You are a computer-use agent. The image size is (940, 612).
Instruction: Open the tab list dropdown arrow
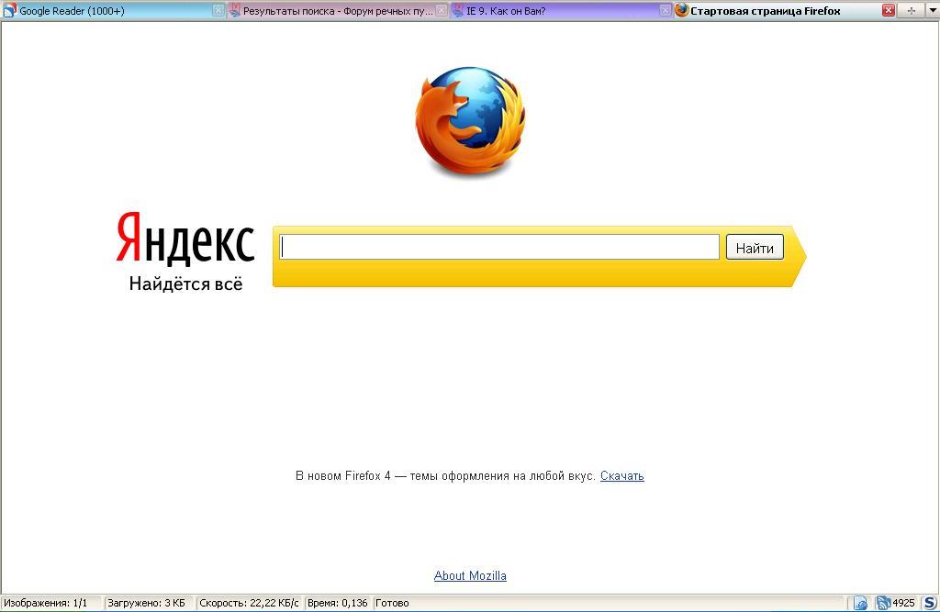tap(931, 11)
